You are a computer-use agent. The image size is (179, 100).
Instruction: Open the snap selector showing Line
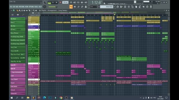tap(93, 7)
